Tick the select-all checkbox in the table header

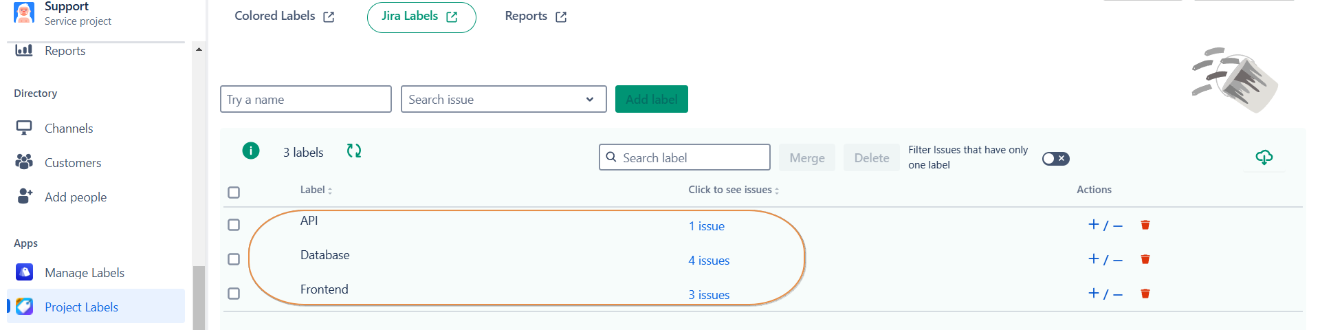pyautogui.click(x=234, y=192)
